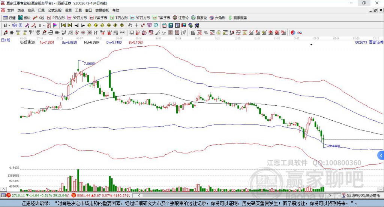This screenshot has height=207, width=384.
Task: Open the 资讯 menu
Action: coord(31,10)
